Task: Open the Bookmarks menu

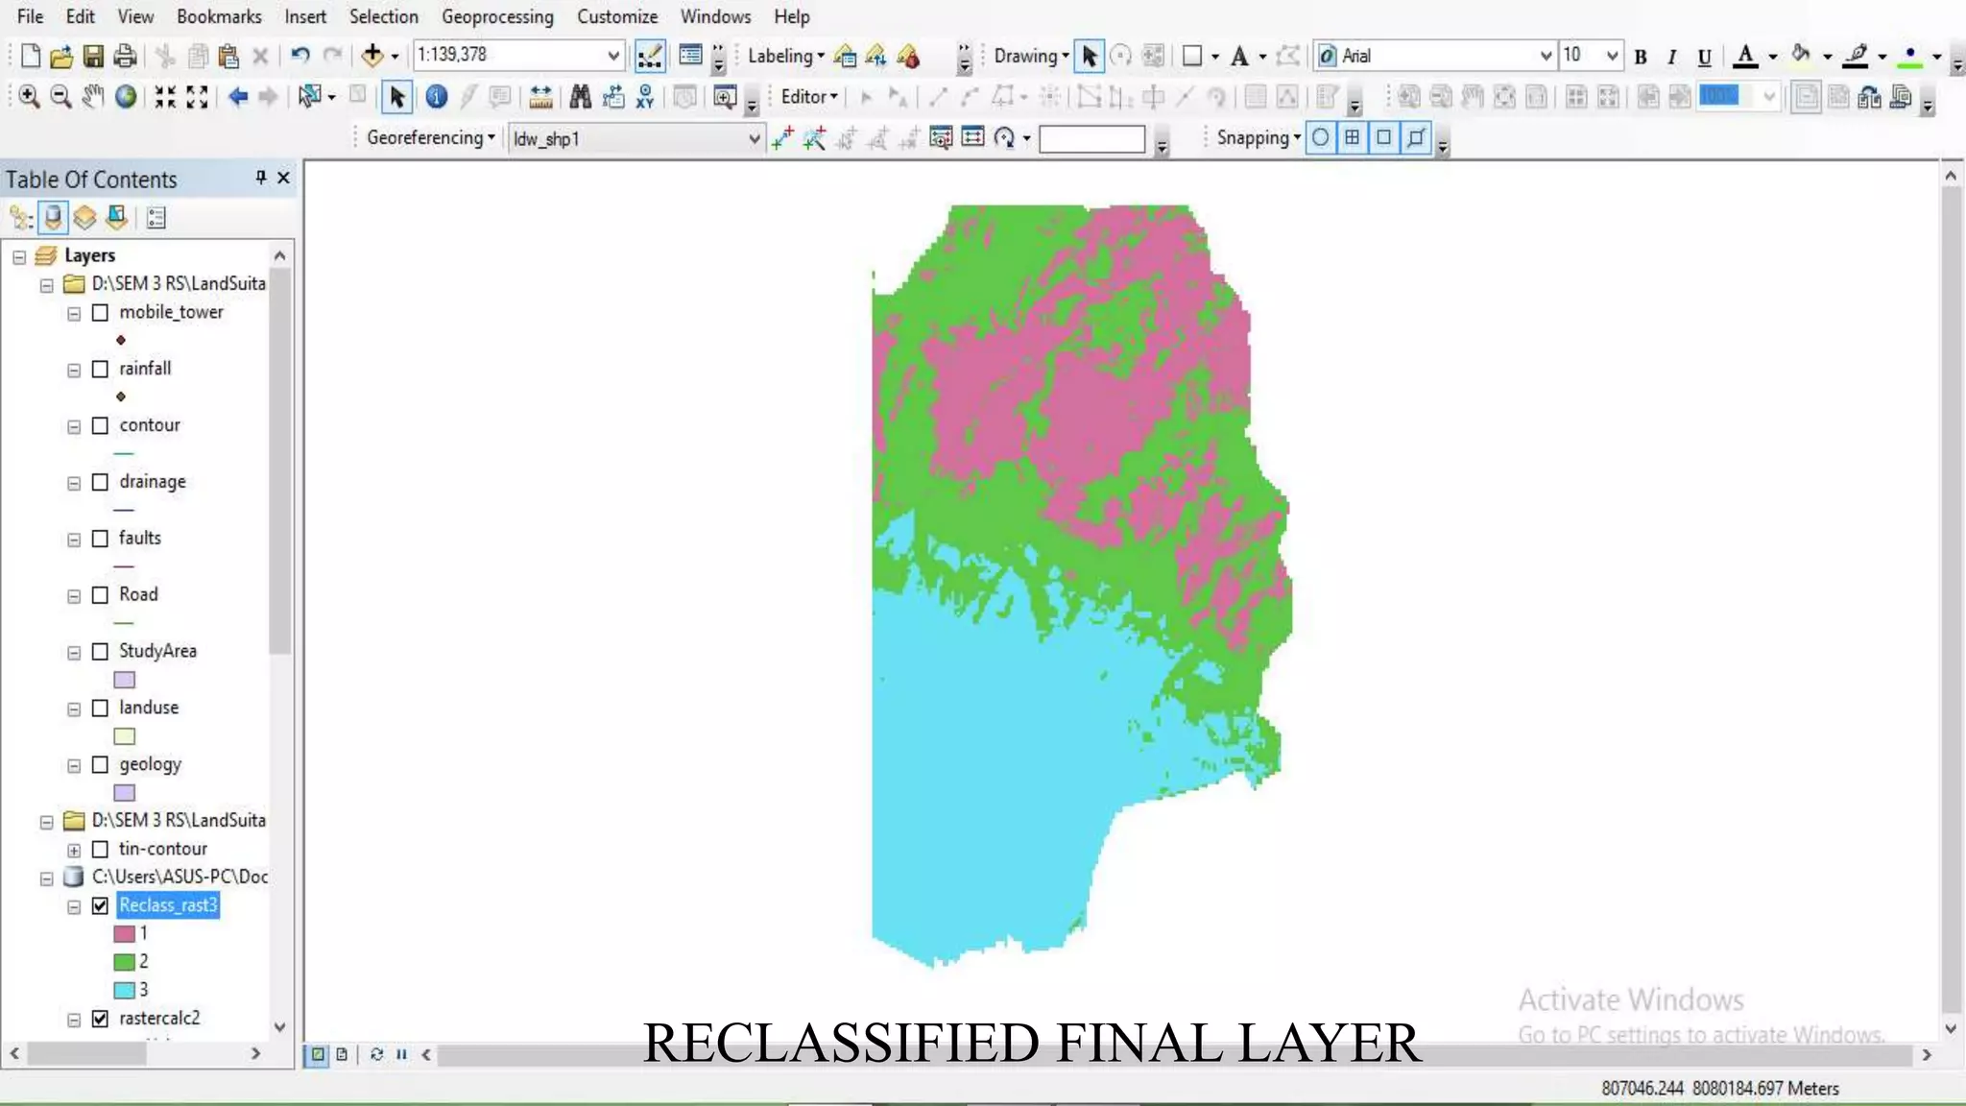Action: (x=219, y=16)
